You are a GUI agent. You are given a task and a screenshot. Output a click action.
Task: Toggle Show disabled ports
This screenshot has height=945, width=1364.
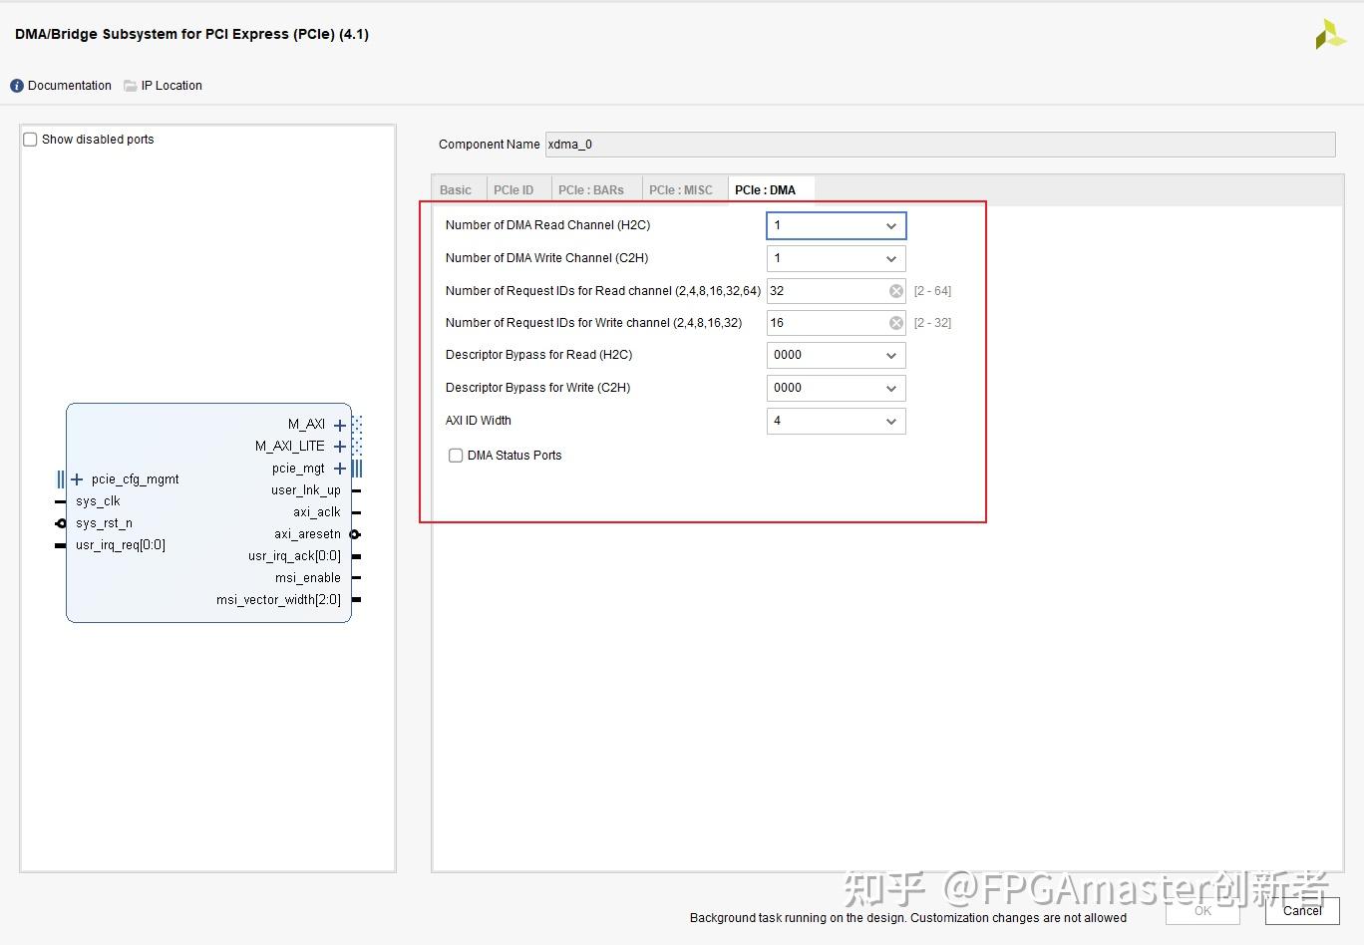30,139
